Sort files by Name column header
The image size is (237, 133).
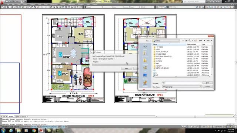coord(169,44)
